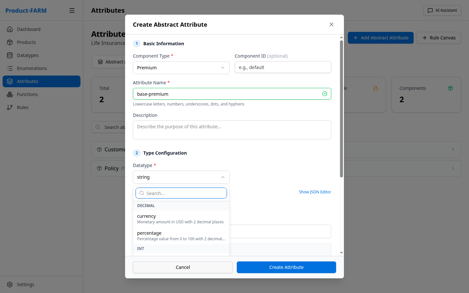Click the lock icon on the stats card

click(x=376, y=88)
